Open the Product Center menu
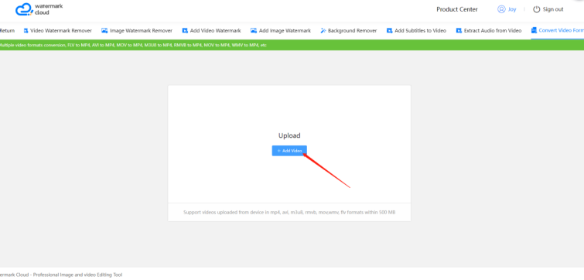584x280 pixels. [x=457, y=9]
